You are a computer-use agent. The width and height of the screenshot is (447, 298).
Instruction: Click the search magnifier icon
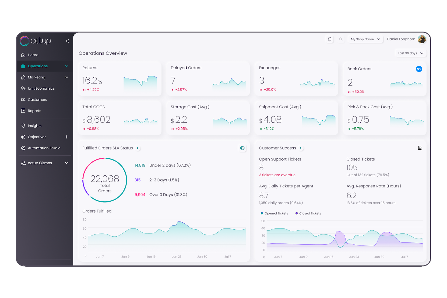tap(341, 39)
